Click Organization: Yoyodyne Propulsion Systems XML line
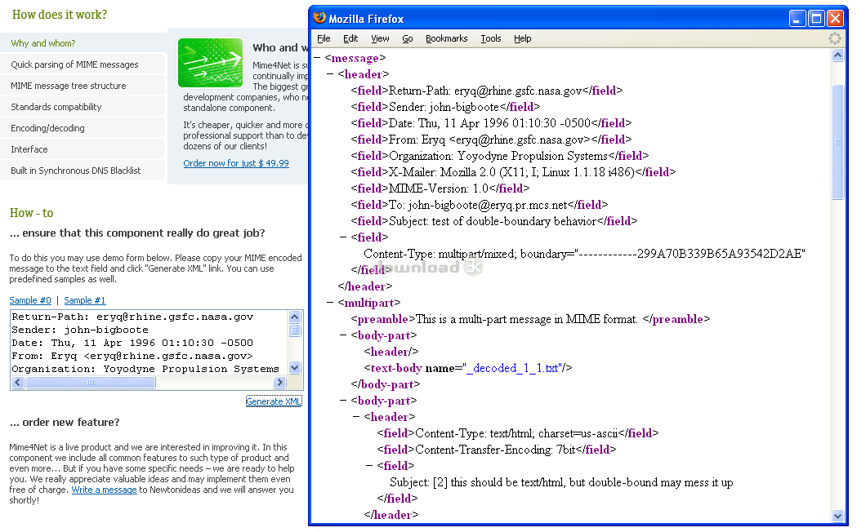The width and height of the screenshot is (857, 532). click(499, 156)
